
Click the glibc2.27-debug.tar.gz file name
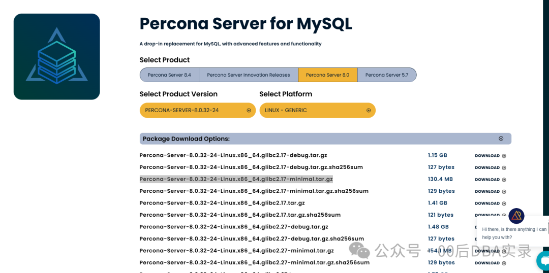point(234,227)
